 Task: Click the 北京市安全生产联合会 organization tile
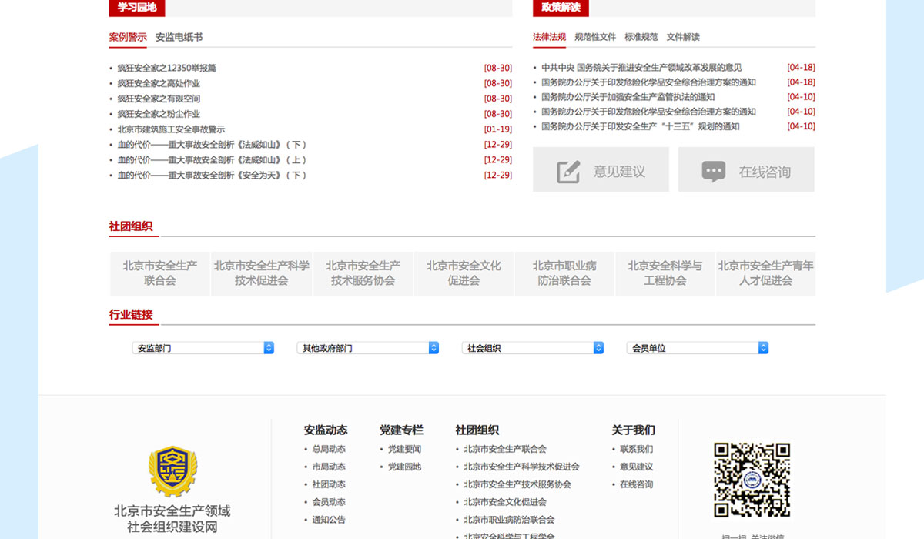click(160, 273)
